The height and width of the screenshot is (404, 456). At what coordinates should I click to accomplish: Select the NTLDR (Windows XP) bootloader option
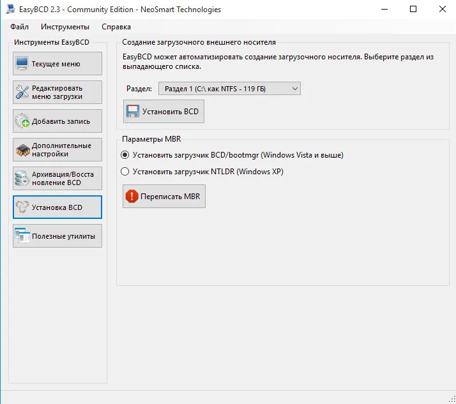point(202,172)
